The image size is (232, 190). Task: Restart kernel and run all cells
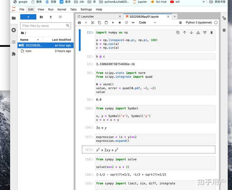coord(133,23)
